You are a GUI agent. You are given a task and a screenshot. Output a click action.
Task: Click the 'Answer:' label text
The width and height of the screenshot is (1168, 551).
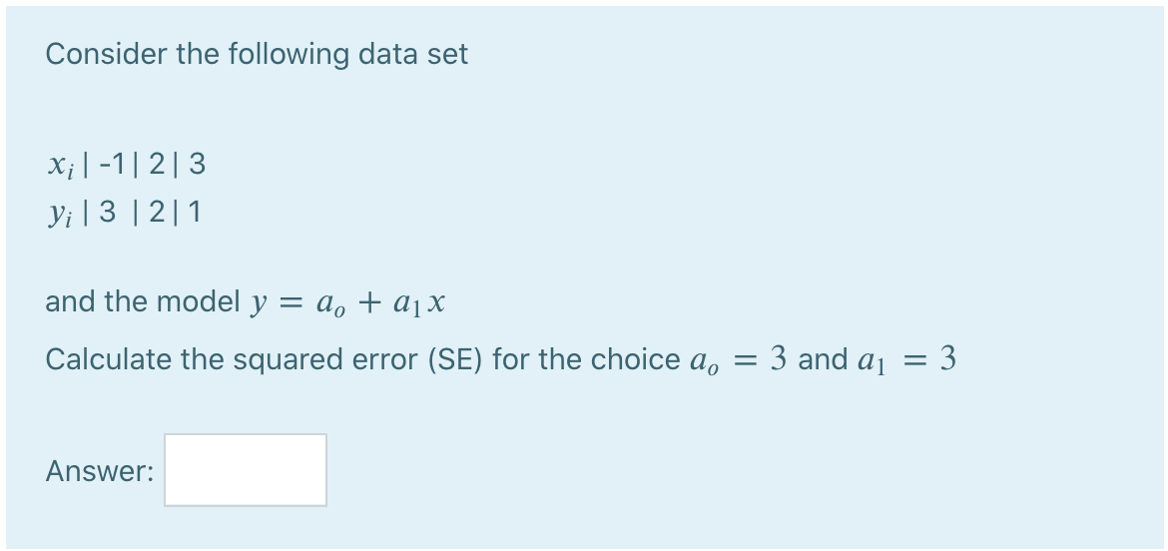click(100, 471)
